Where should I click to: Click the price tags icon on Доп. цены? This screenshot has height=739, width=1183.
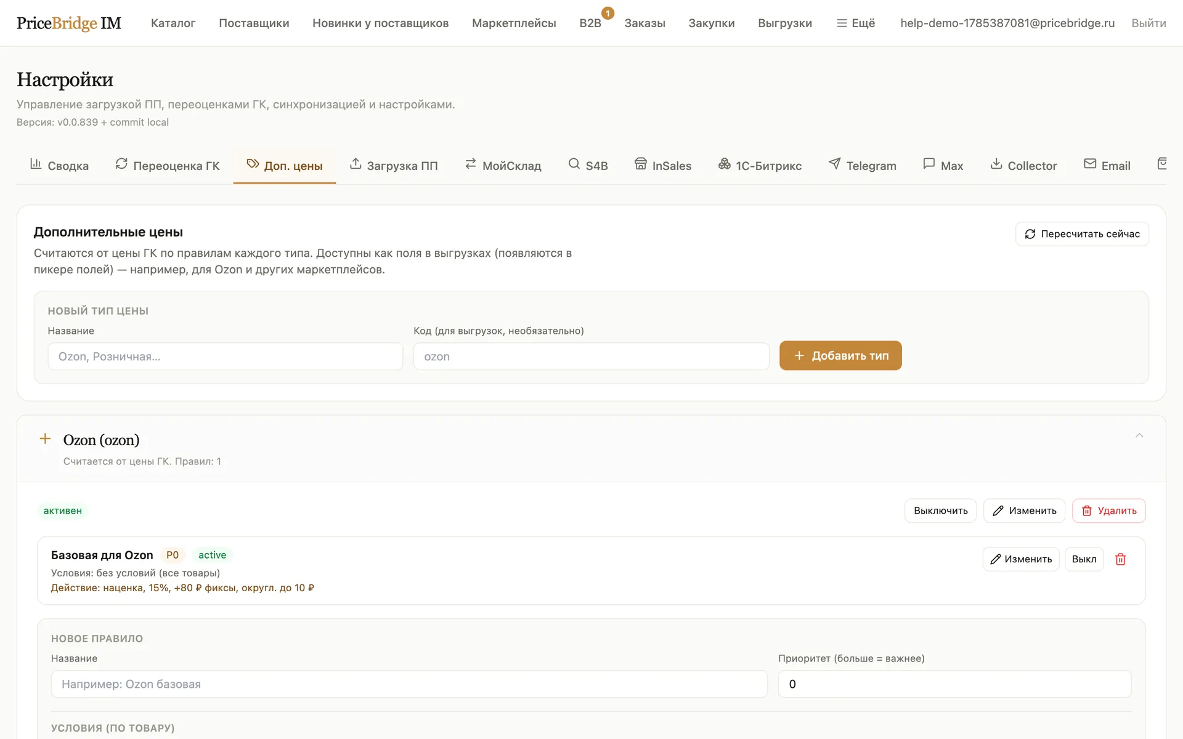coord(253,164)
